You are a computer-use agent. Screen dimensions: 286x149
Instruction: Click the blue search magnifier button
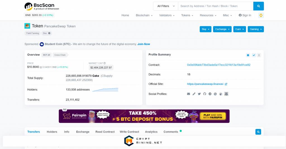click(x=258, y=6)
